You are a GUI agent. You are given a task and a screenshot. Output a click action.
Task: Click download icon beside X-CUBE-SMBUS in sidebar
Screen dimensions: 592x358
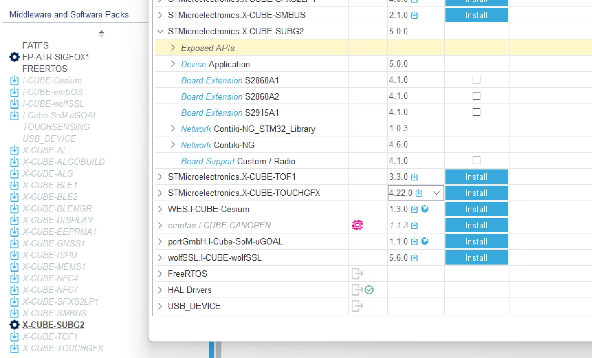[14, 313]
